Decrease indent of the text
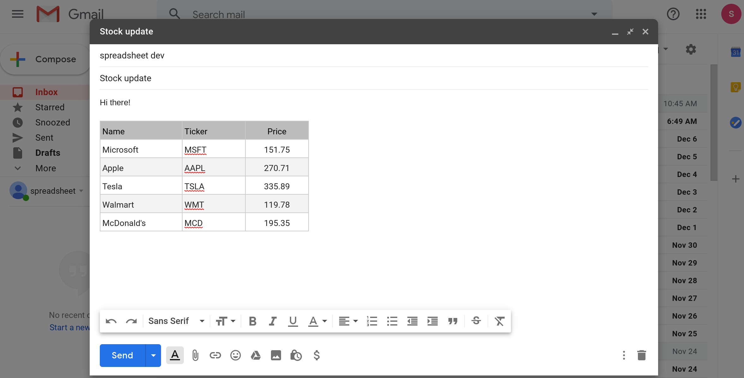This screenshot has height=378, width=744. (x=412, y=321)
